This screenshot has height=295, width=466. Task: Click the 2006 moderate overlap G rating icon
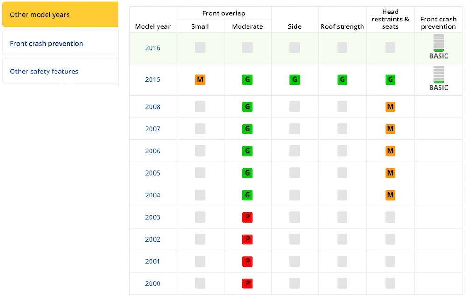pyautogui.click(x=247, y=151)
